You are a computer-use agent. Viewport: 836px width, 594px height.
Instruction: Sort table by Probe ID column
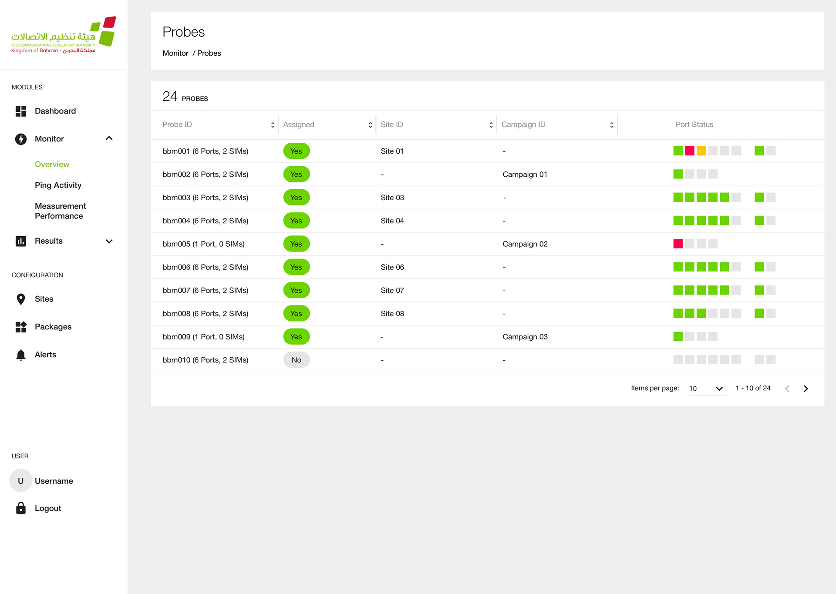pyautogui.click(x=273, y=125)
